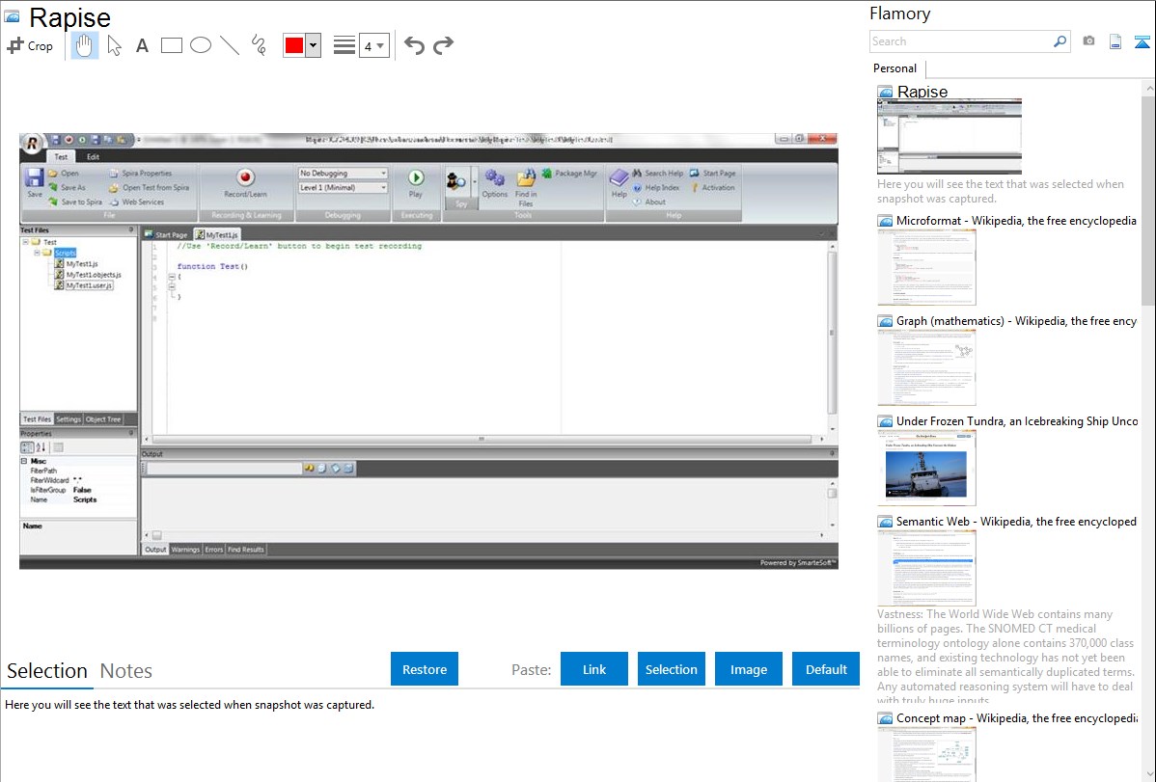Paste as Image
This screenshot has width=1156, height=782.
[x=749, y=669]
